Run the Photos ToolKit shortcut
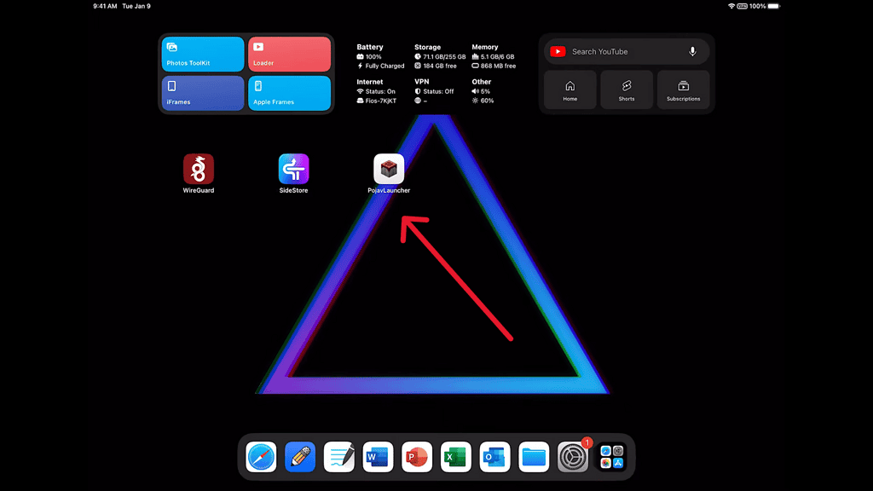Viewport: 873px width, 491px height. pyautogui.click(x=203, y=54)
